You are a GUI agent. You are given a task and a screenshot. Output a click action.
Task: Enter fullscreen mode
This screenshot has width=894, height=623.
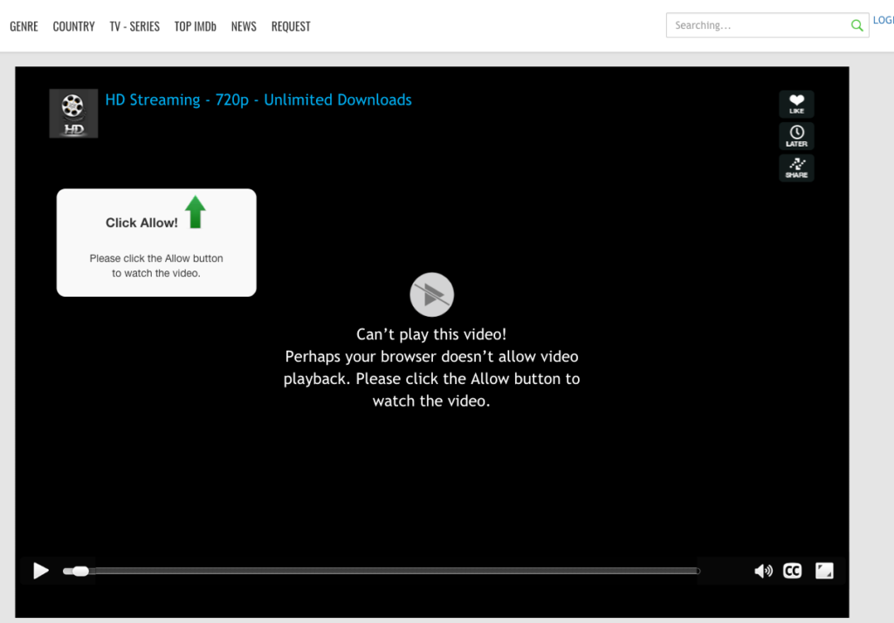824,571
